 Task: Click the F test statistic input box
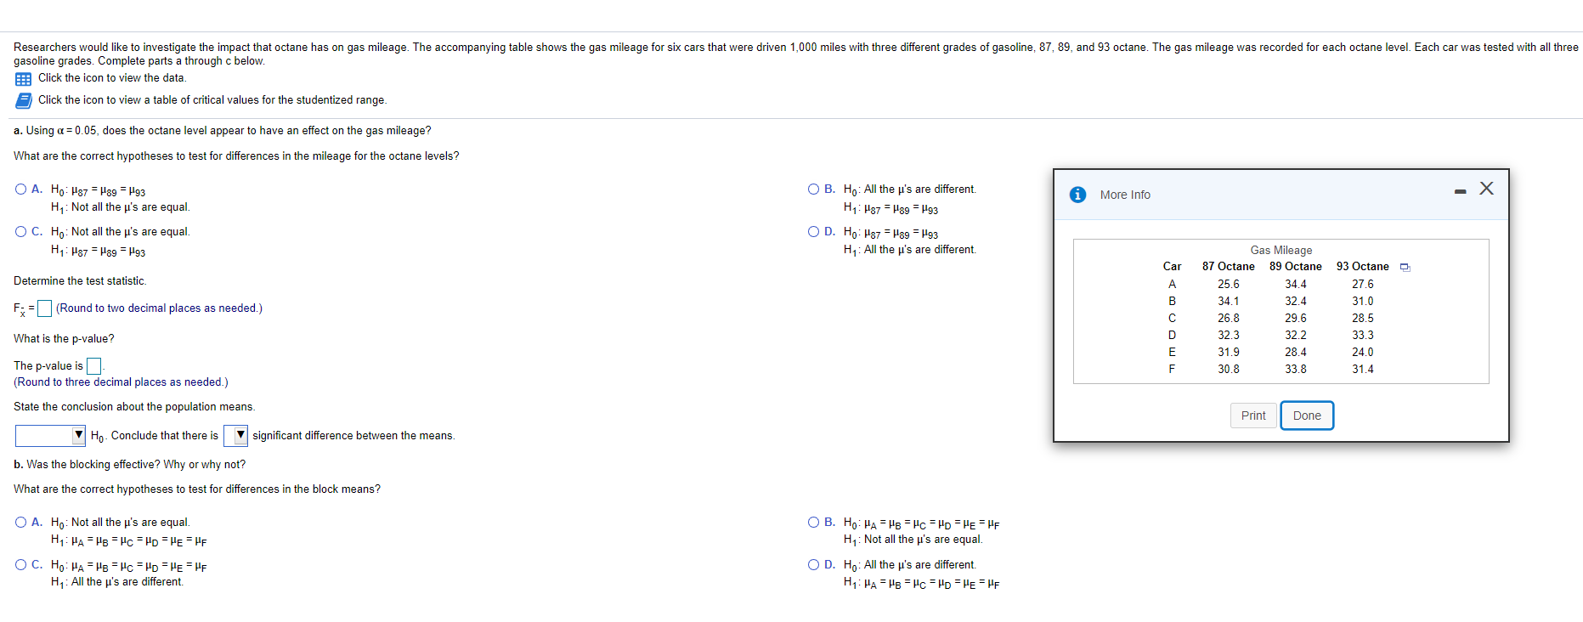pyautogui.click(x=45, y=308)
